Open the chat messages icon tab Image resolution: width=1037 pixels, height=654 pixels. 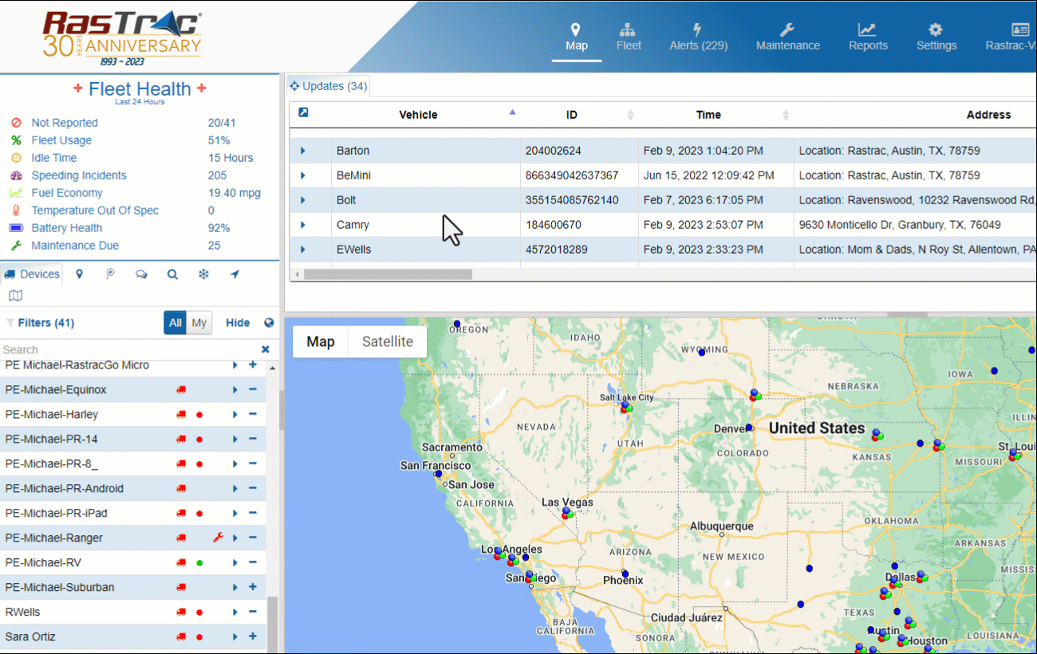tap(141, 274)
